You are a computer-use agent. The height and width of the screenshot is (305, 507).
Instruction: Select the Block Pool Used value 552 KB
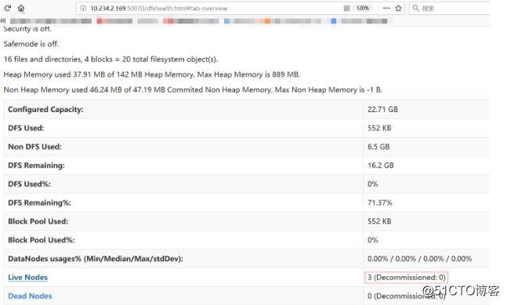click(x=379, y=221)
